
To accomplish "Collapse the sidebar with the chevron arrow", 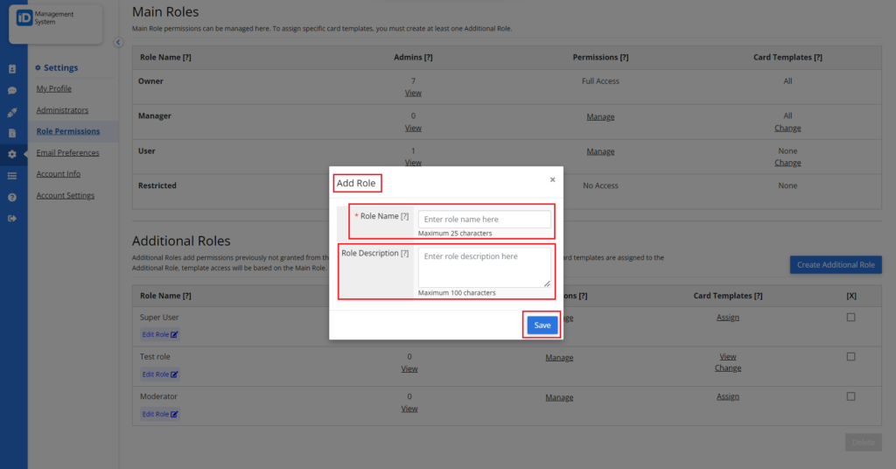I will (118, 42).
